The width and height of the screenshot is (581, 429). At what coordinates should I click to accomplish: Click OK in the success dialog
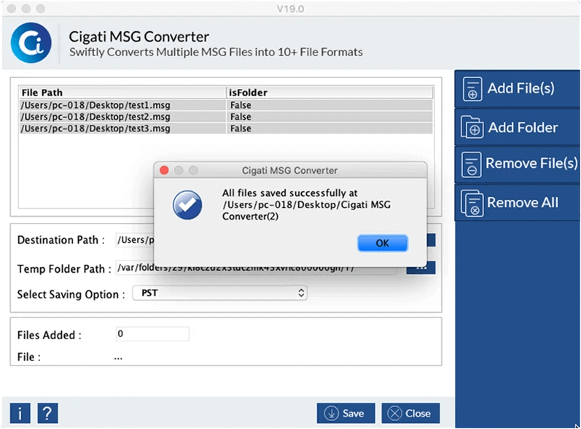click(x=383, y=243)
